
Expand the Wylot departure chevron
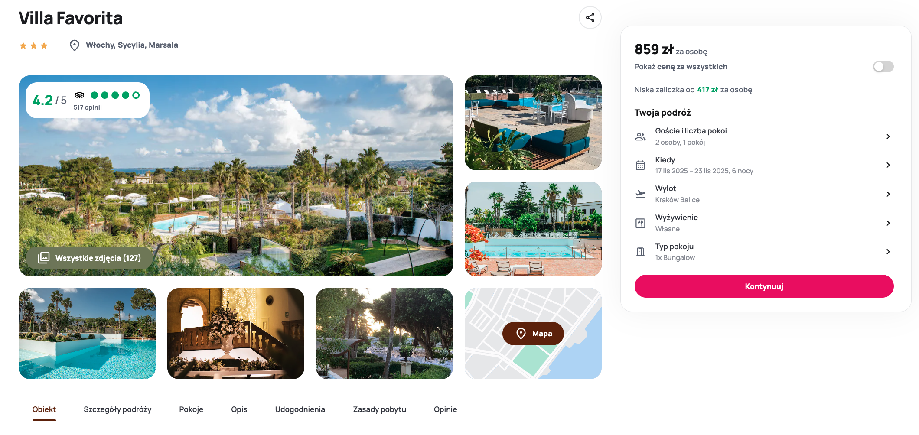pos(888,194)
